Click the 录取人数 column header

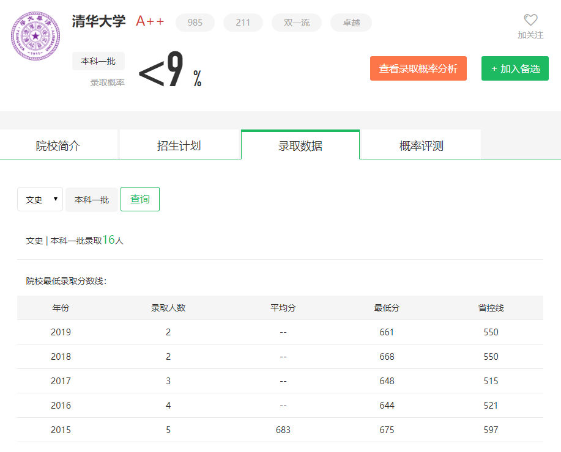tap(168, 308)
